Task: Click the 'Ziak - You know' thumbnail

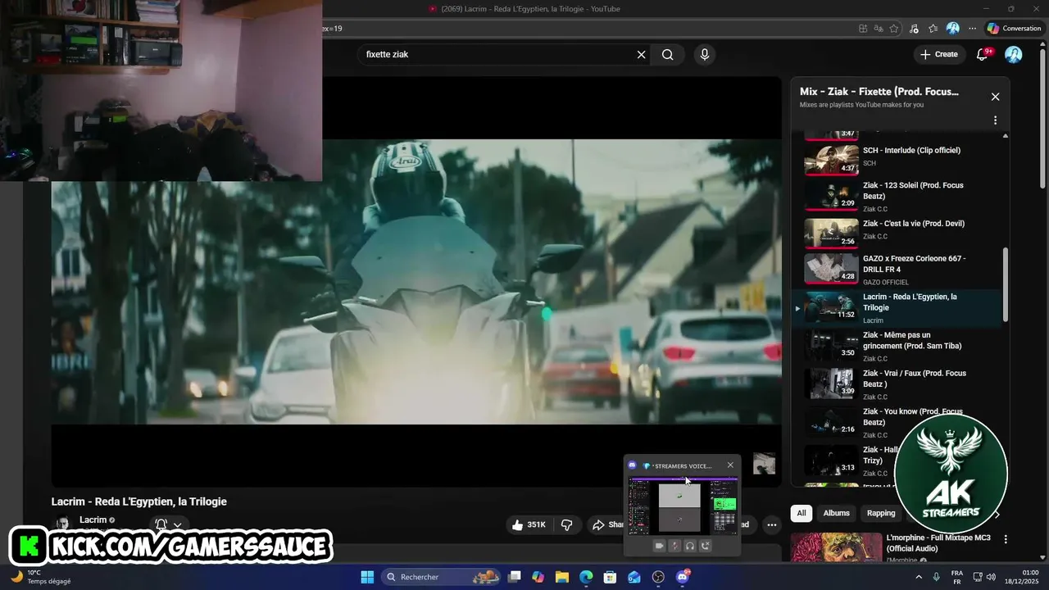Action: click(831, 422)
